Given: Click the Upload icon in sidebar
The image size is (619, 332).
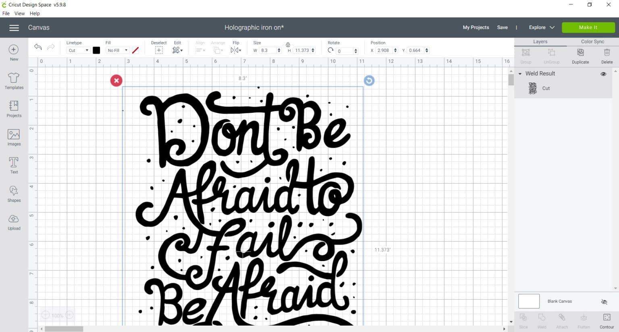Looking at the screenshot, I should point(14,222).
